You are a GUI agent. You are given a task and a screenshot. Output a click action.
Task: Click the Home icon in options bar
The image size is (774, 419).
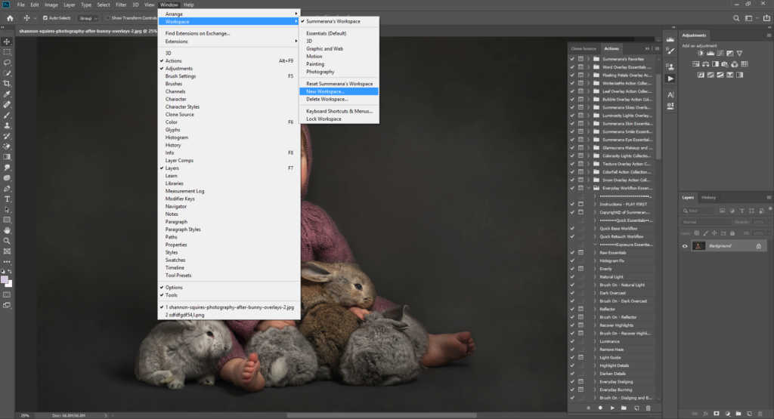(x=10, y=18)
